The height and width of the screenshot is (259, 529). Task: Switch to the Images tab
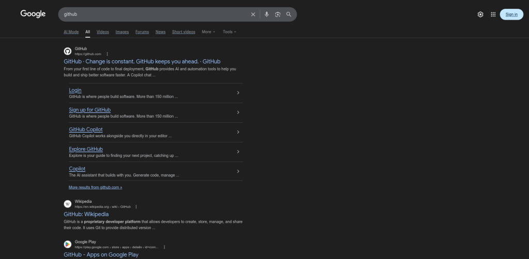(122, 32)
